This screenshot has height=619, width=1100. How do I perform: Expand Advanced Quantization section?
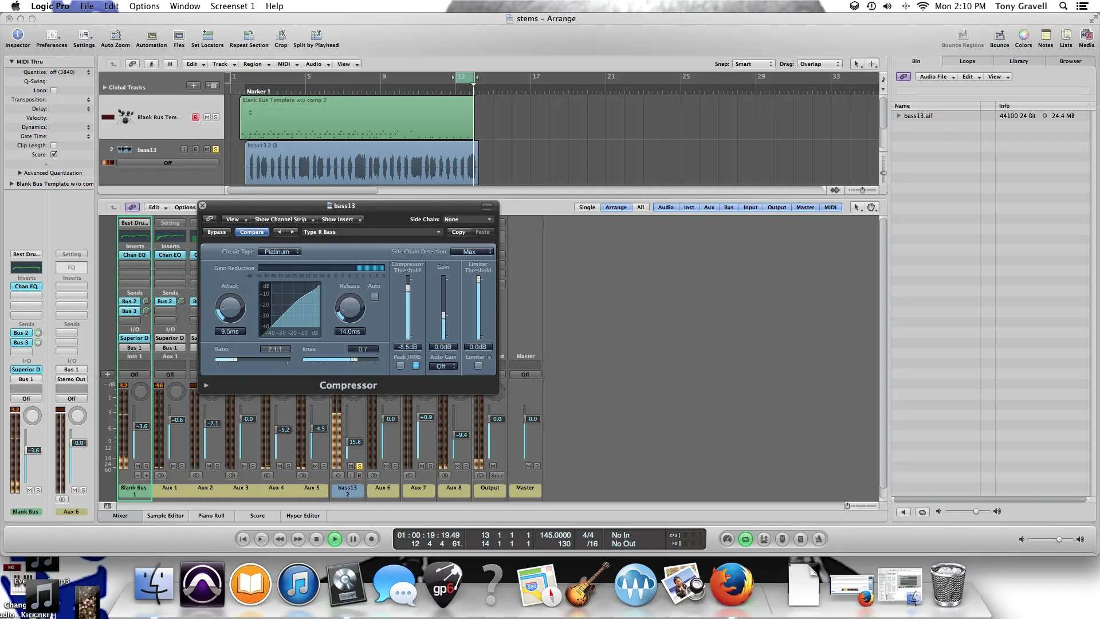pyautogui.click(x=20, y=173)
